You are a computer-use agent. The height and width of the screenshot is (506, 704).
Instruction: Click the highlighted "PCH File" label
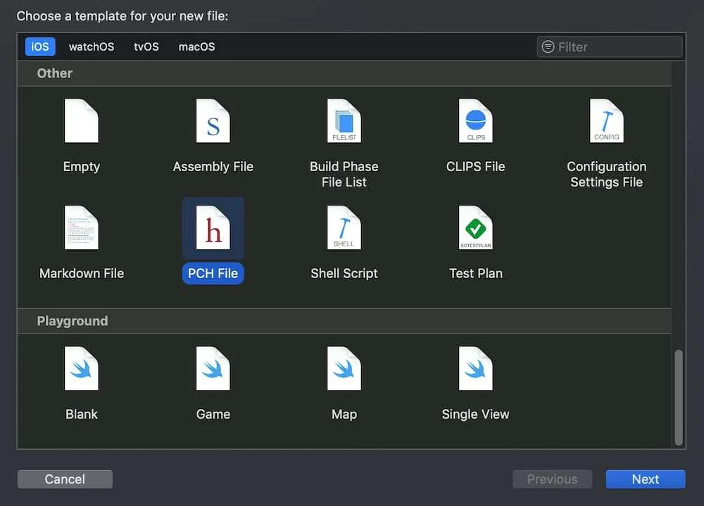213,274
